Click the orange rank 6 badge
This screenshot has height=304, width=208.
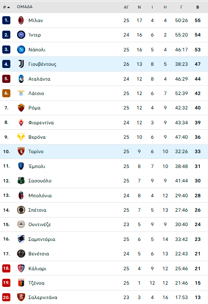tap(6, 93)
